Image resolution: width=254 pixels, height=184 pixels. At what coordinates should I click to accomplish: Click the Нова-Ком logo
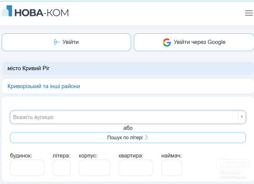coord(35,11)
